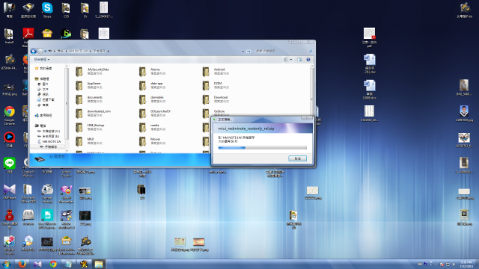This screenshot has width=479, height=269.
Task: Open KMPlayer desktop shortcut
Action: 9,192
